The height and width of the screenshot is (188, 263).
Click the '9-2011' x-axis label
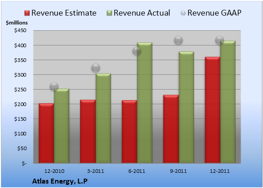(178, 171)
